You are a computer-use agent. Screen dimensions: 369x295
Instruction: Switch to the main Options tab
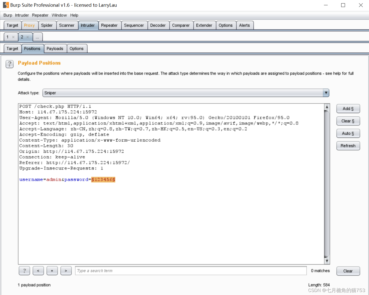pyautogui.click(x=226, y=25)
